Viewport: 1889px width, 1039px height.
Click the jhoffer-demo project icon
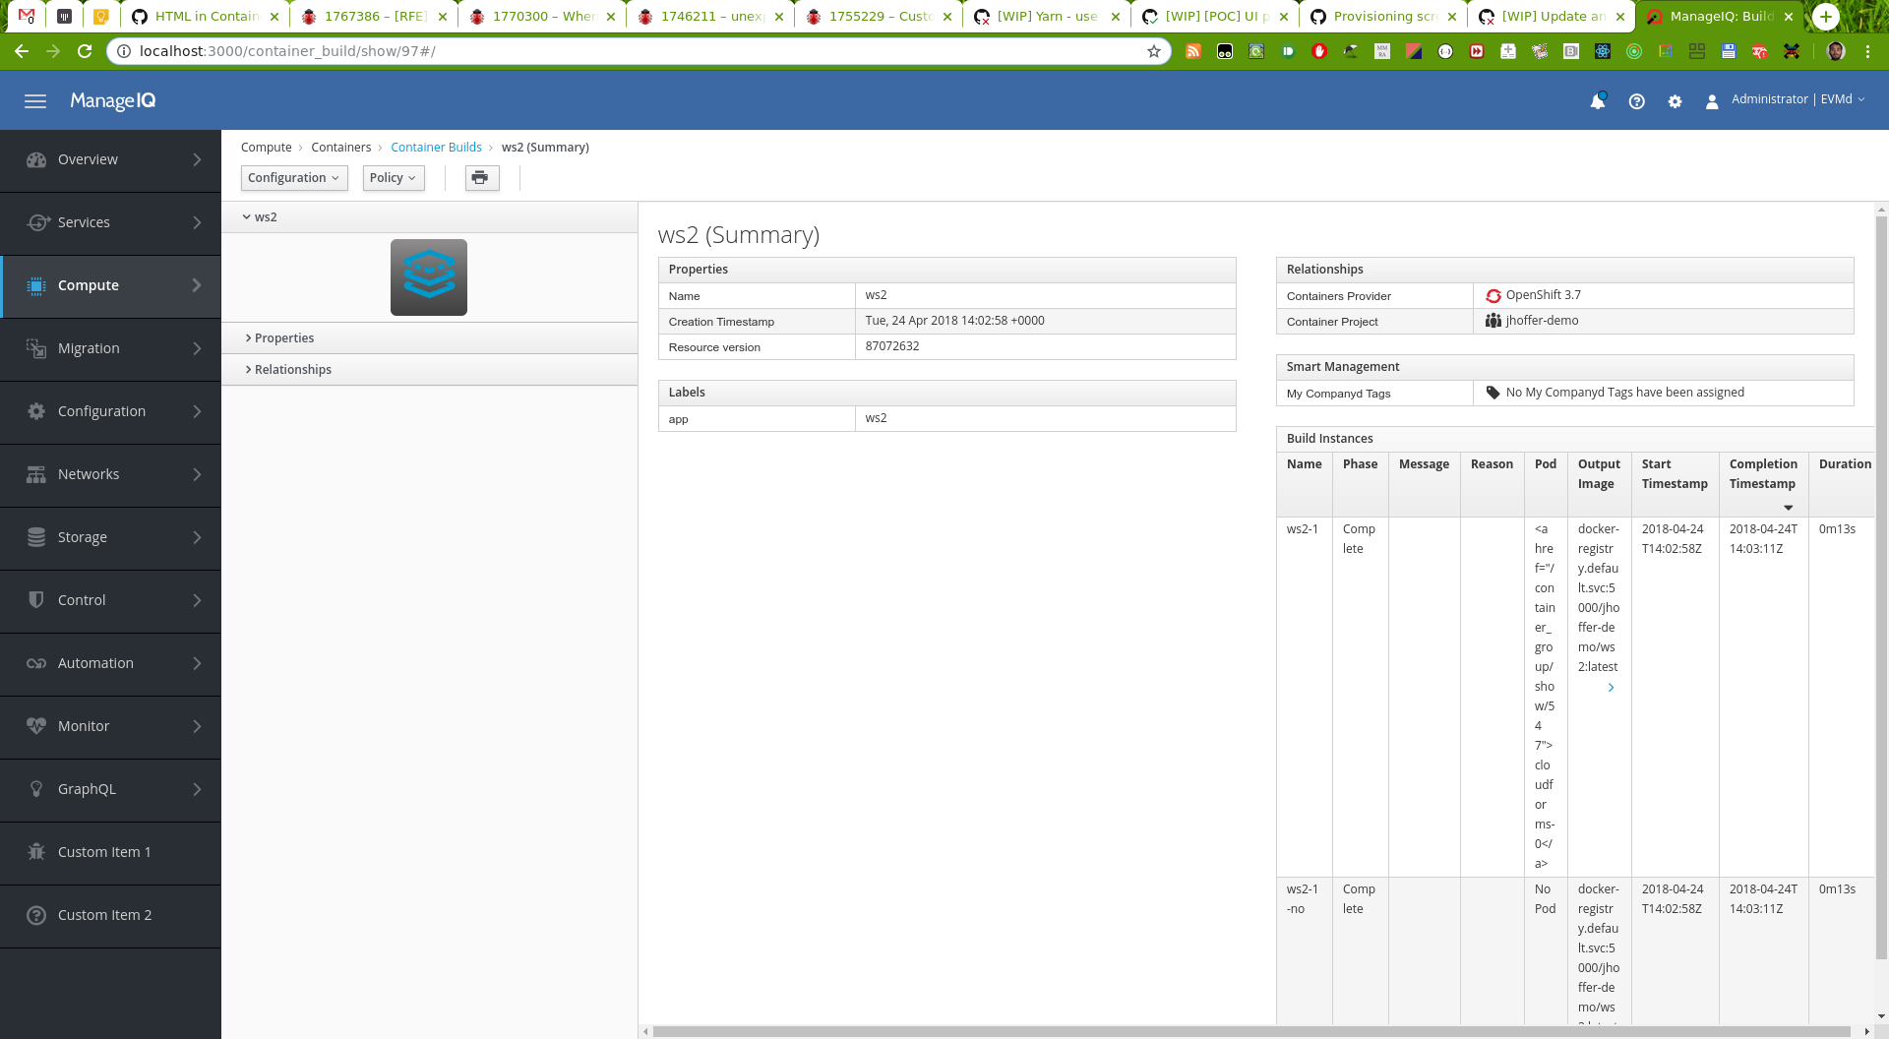tap(1493, 321)
